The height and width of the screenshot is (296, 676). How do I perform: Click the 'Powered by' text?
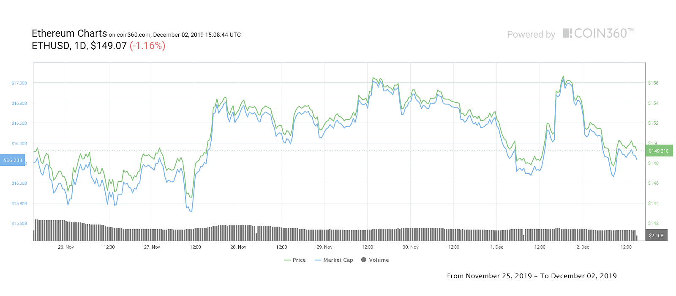531,35
